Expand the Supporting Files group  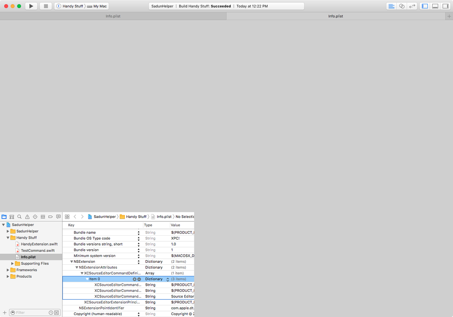(x=12, y=264)
